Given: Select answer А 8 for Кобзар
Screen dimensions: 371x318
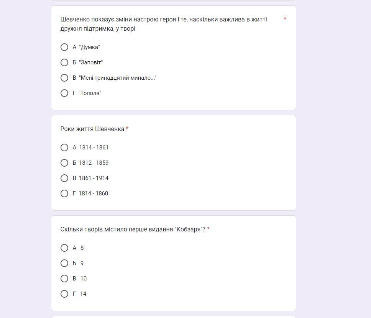Looking at the screenshot, I should (x=64, y=248).
